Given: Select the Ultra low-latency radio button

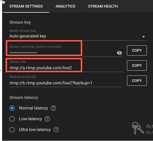Looking at the screenshot, I should [12, 130].
